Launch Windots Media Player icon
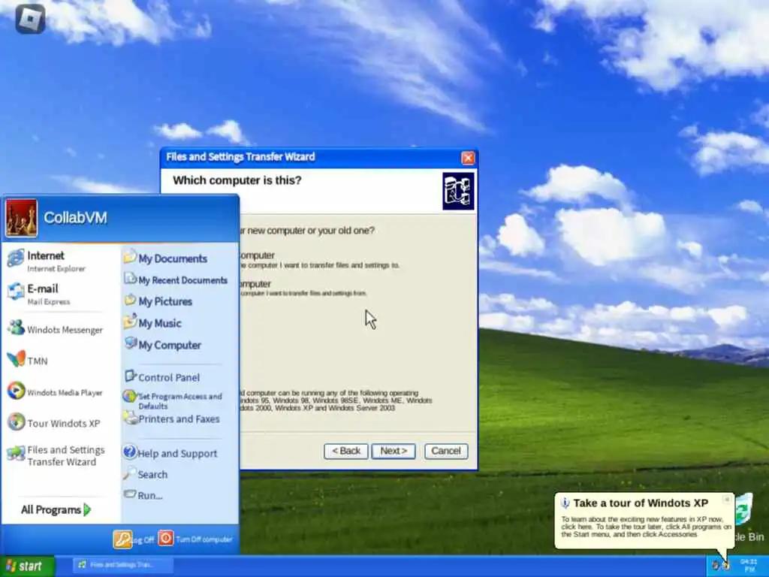 click(16, 391)
